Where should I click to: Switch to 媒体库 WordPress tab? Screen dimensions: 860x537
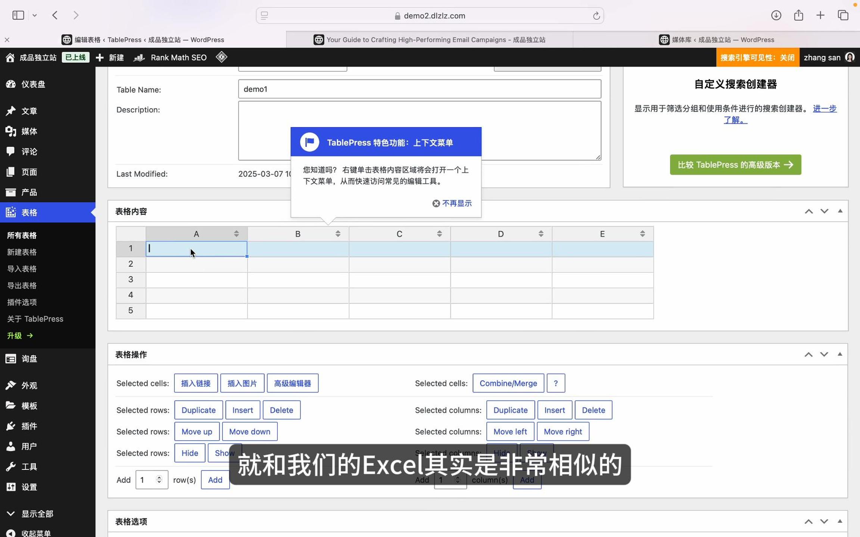[x=716, y=40]
